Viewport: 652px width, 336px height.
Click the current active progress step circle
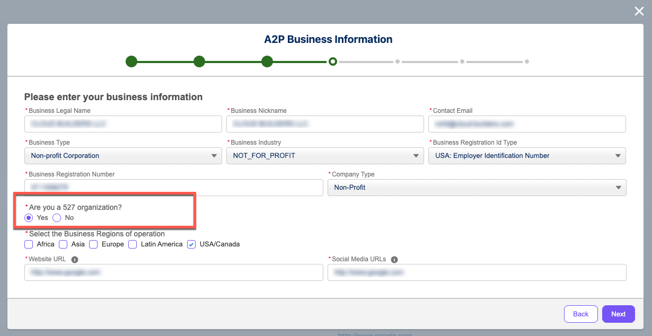333,61
